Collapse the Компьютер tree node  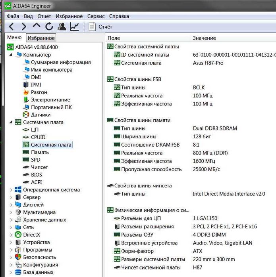[x=11, y=55]
